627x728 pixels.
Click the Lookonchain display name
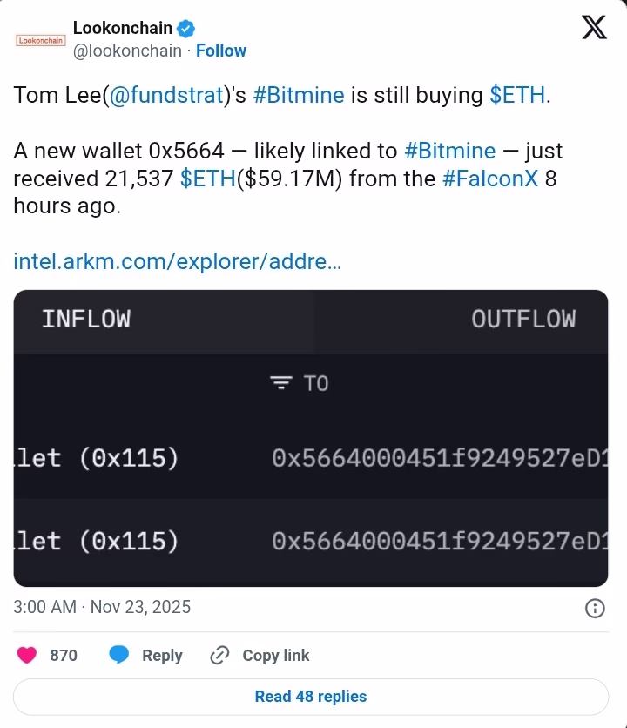(x=123, y=28)
